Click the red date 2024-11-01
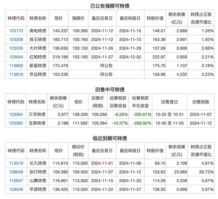The height and width of the screenshot is (199, 218). pyautogui.click(x=102, y=163)
